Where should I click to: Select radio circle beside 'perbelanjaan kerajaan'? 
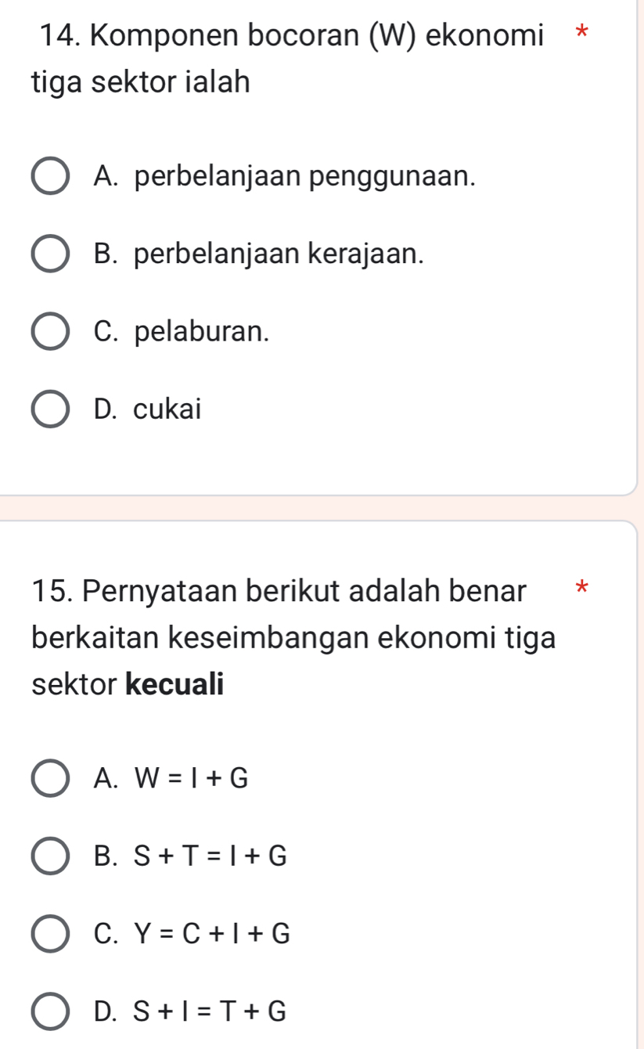pos(50,254)
